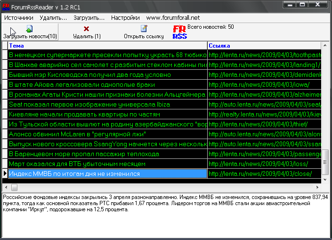Image resolution: width=332 pixels, height=240 pixels.
Task: Select row Бывший мэр Кисловодска
Action: click(107, 75)
